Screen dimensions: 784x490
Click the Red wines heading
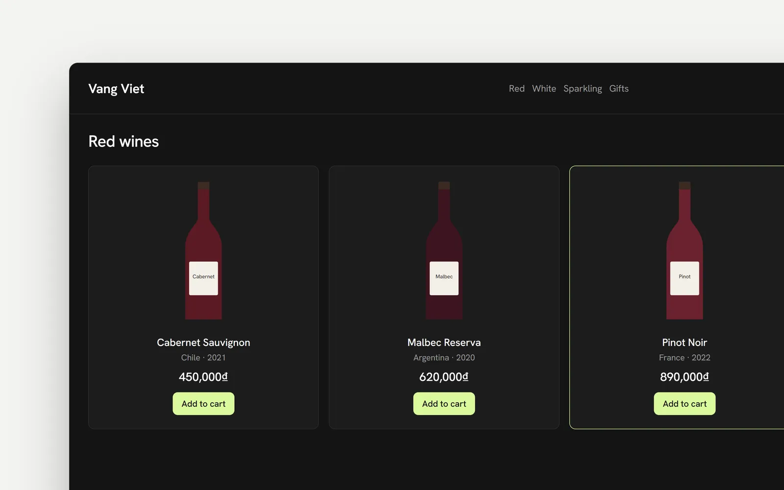[123, 142]
